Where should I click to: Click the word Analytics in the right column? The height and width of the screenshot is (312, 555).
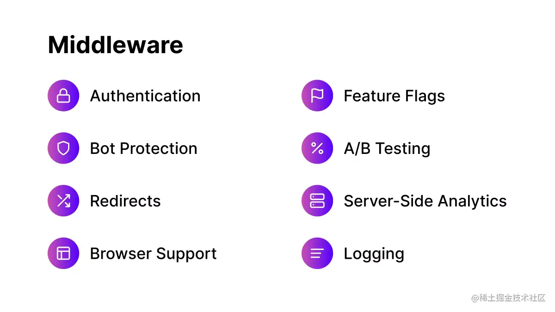coord(472,202)
